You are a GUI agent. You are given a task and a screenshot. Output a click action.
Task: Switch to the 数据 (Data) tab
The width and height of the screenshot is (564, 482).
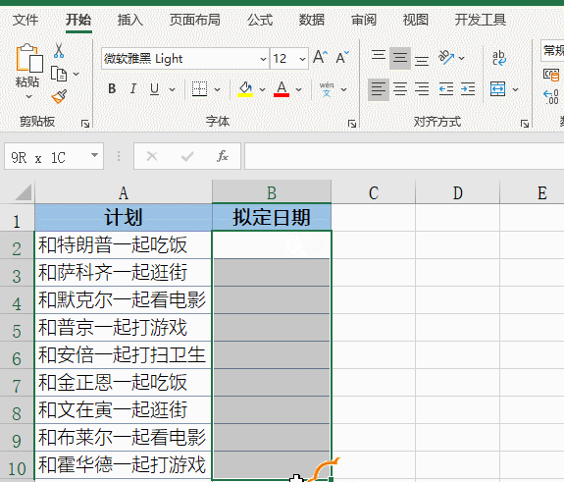click(312, 20)
